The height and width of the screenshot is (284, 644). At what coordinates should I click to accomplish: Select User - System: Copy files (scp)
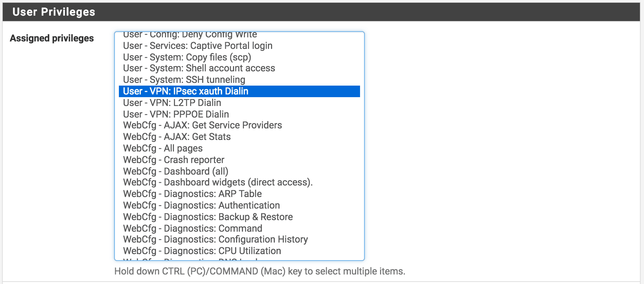pos(239,57)
